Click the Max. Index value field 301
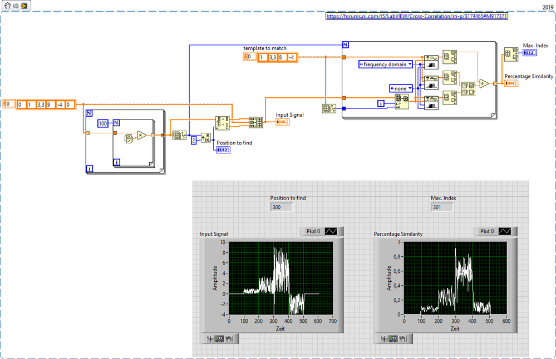 pos(442,207)
